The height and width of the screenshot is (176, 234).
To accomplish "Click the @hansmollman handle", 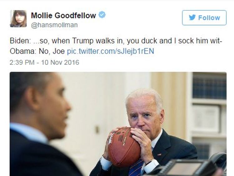I will [54, 25].
